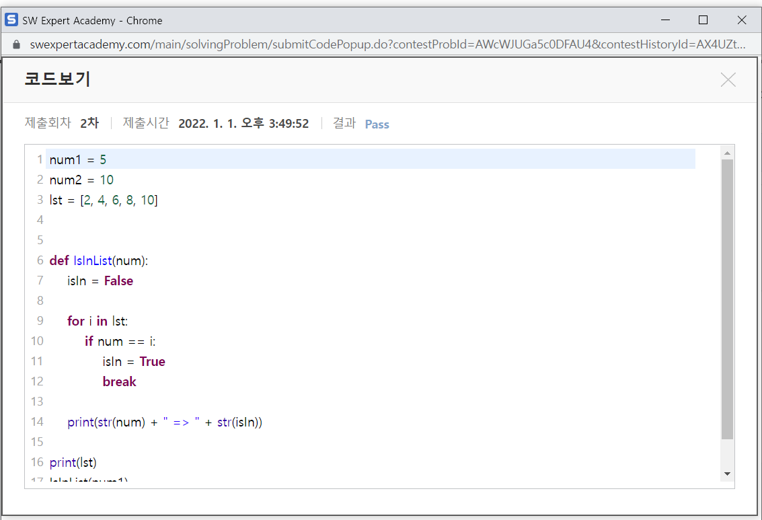The image size is (762, 520).
Task: Click line number 10 in gutter
Action: pos(37,341)
